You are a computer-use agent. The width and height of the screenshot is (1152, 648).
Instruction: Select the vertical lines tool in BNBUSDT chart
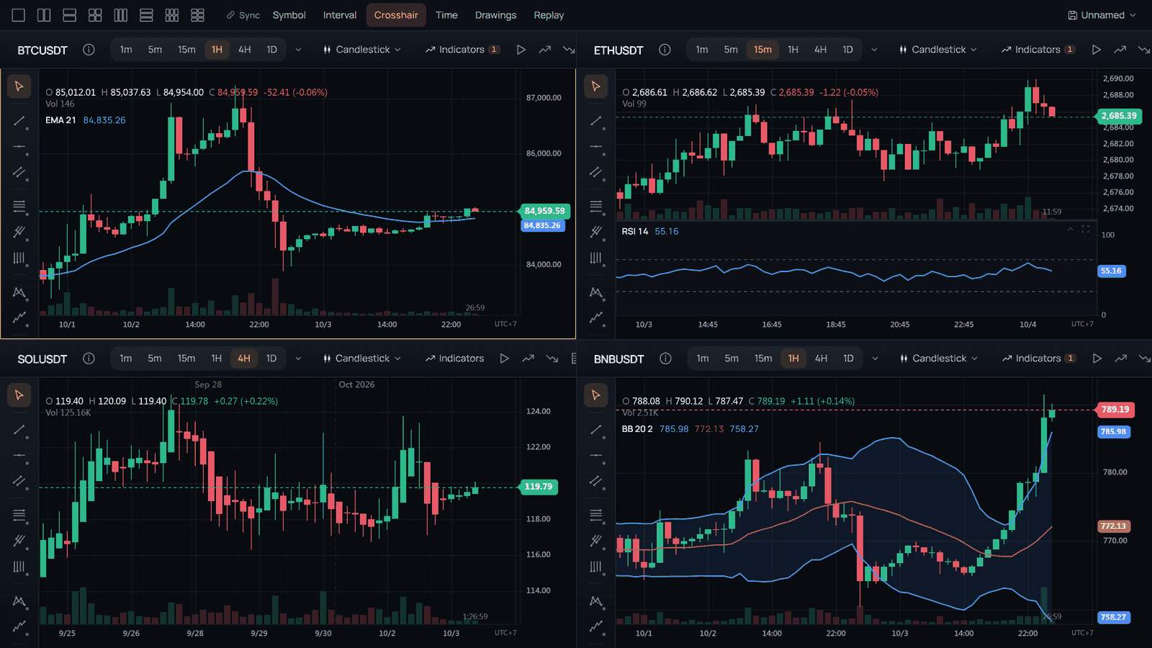pos(595,567)
